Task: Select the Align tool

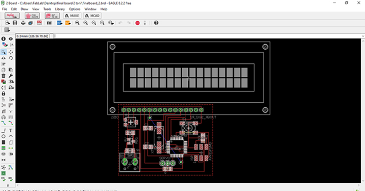Action: (4, 64)
